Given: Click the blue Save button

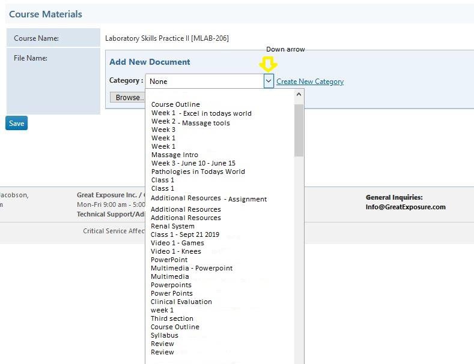Looking at the screenshot, I should (x=16, y=123).
